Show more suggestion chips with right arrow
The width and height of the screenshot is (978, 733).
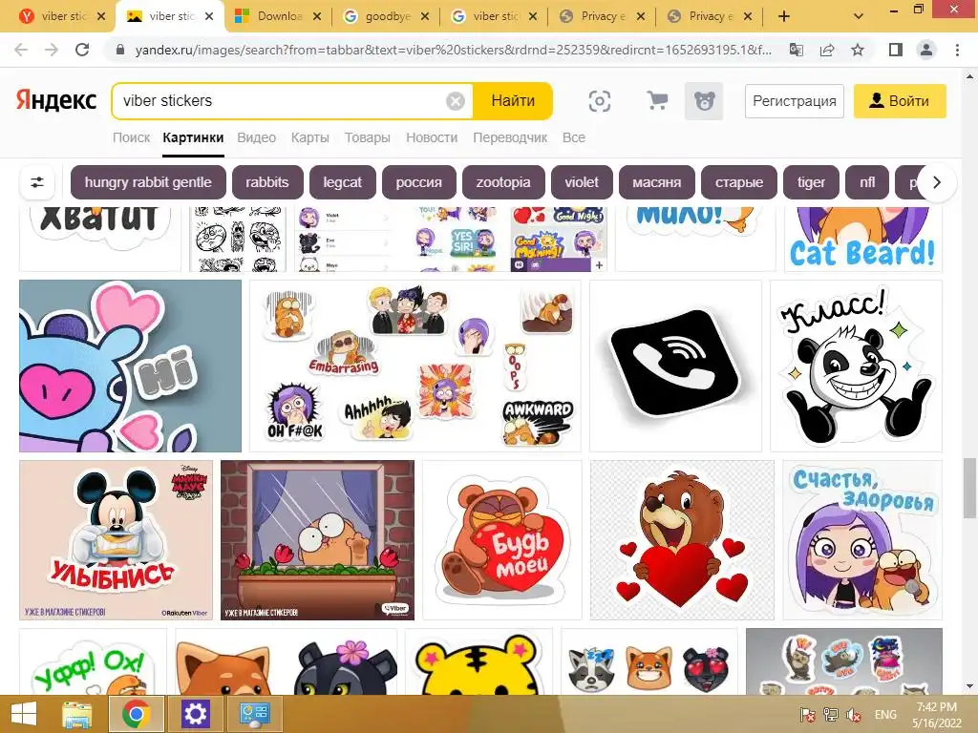[x=936, y=182]
